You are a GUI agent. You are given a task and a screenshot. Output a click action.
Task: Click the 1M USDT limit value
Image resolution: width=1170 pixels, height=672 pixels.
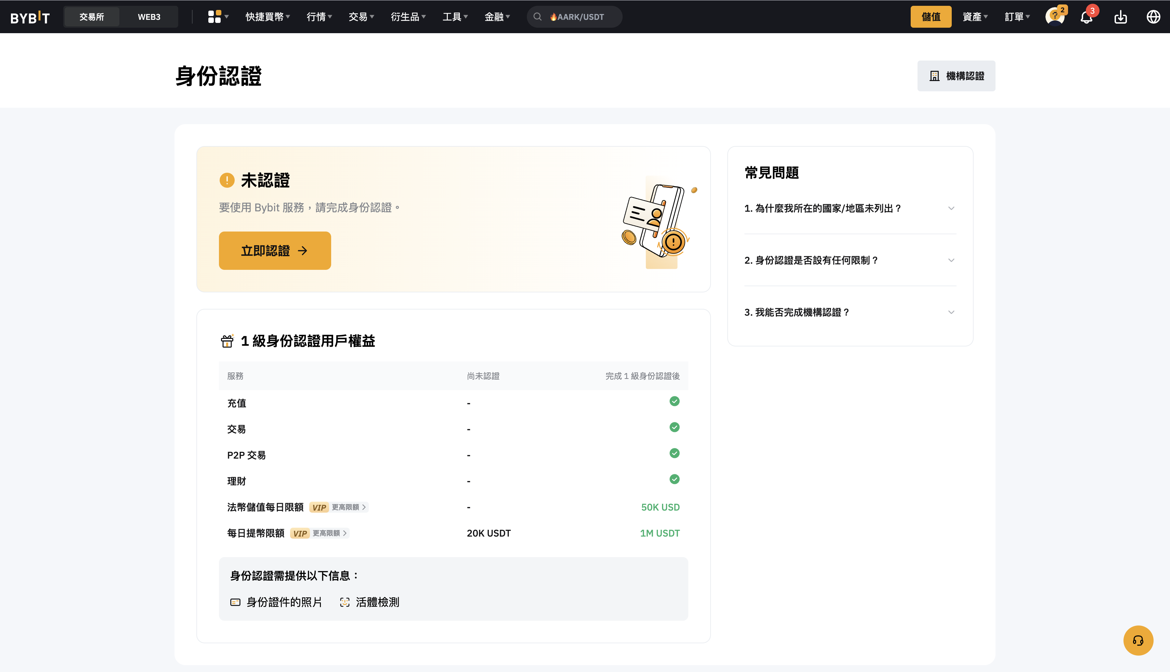tap(660, 533)
